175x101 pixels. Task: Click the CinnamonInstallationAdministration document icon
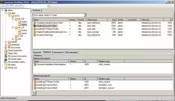(x=35, y=65)
